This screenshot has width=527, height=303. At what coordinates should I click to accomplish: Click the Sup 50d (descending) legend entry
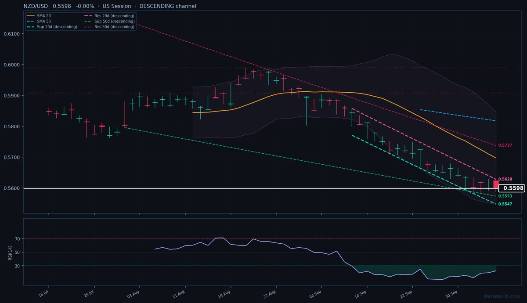point(109,21)
